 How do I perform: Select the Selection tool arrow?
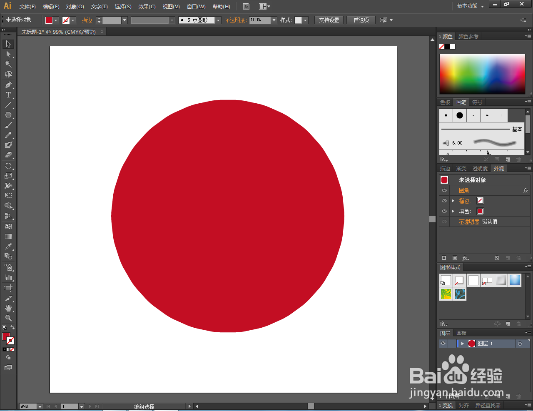pos(8,44)
